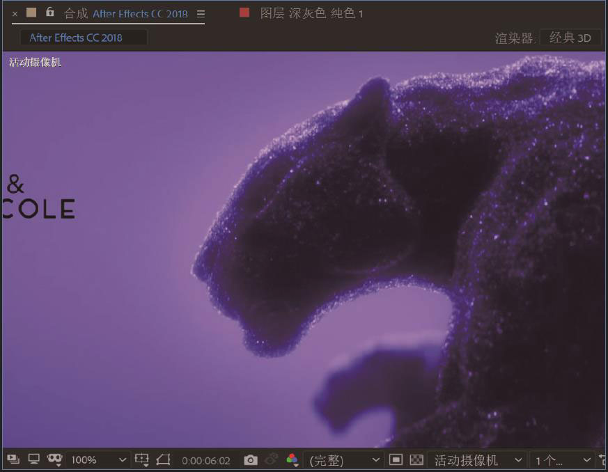Click the current time 0:00:06:02

pos(206,460)
